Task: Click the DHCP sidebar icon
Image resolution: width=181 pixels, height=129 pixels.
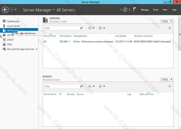Action: pos(4,40)
